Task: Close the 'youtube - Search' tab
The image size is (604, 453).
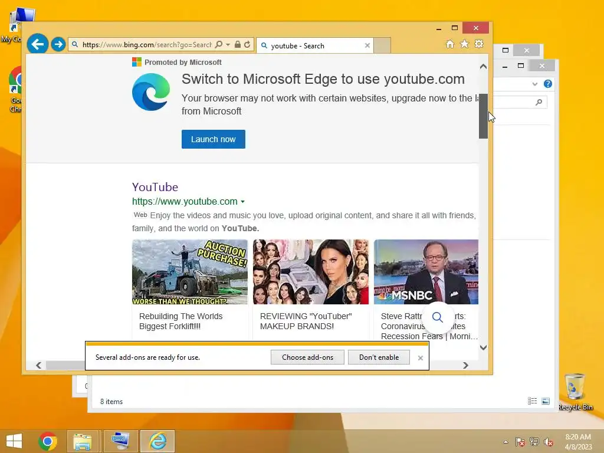Action: pyautogui.click(x=367, y=45)
